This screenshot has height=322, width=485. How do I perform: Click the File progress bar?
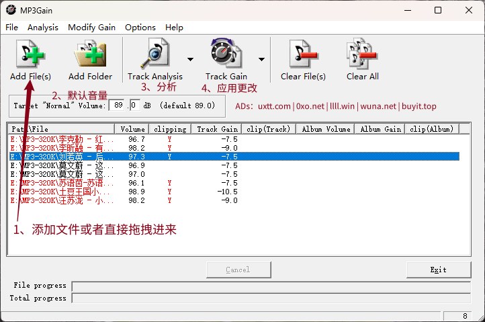point(271,286)
